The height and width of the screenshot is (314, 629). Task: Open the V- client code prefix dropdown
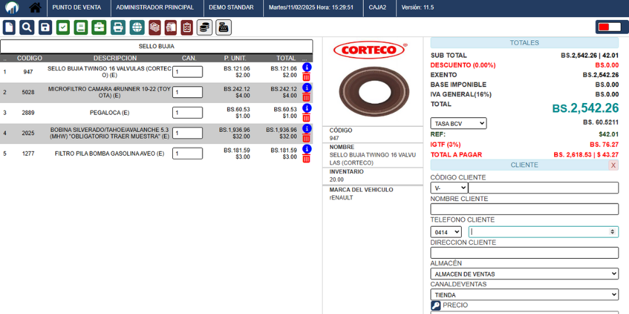pyautogui.click(x=449, y=188)
